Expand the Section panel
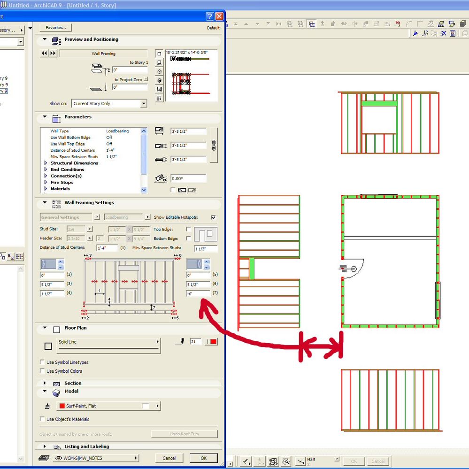The height and width of the screenshot is (469, 469). coord(45,383)
